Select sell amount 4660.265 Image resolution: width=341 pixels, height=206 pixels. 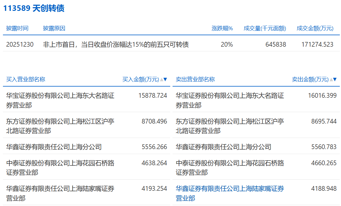[x=324, y=163]
